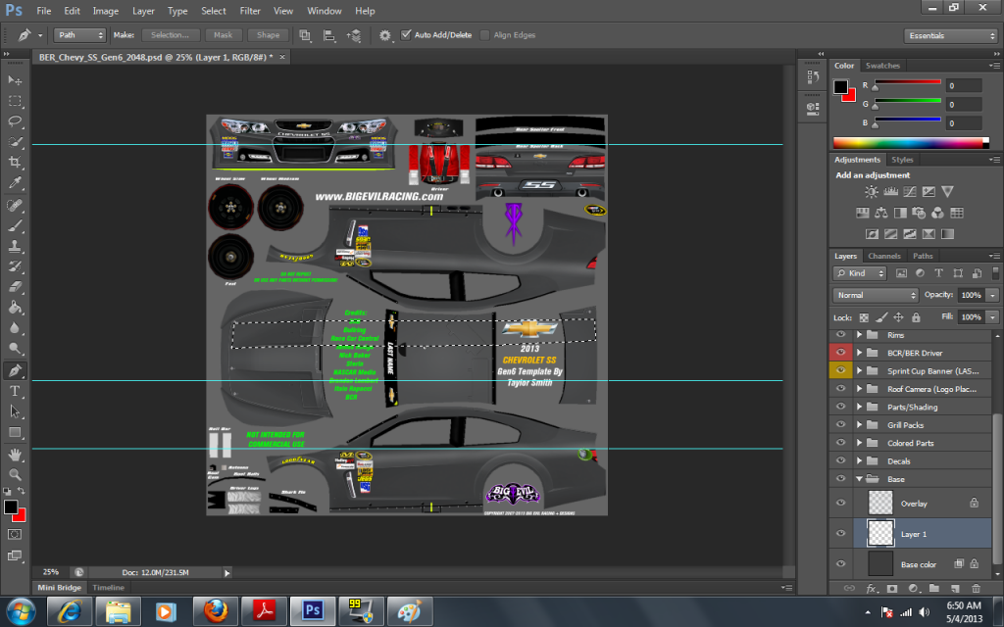Add a layer mask
Screen dimensions: 1004x627
click(x=892, y=588)
